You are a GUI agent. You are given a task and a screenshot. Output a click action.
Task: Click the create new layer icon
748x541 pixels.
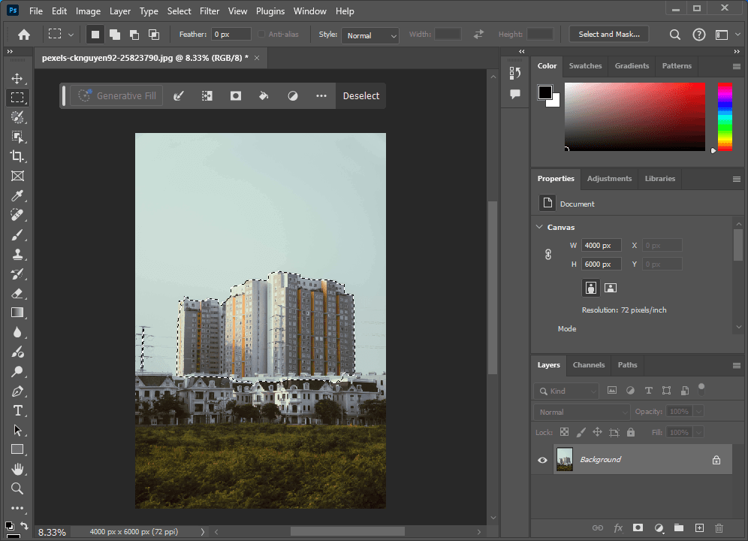[699, 528]
